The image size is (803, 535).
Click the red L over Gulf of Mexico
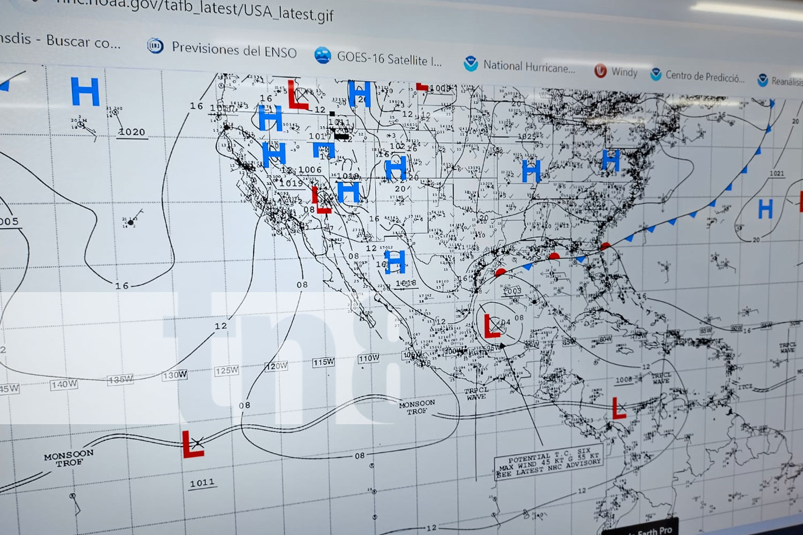click(492, 326)
